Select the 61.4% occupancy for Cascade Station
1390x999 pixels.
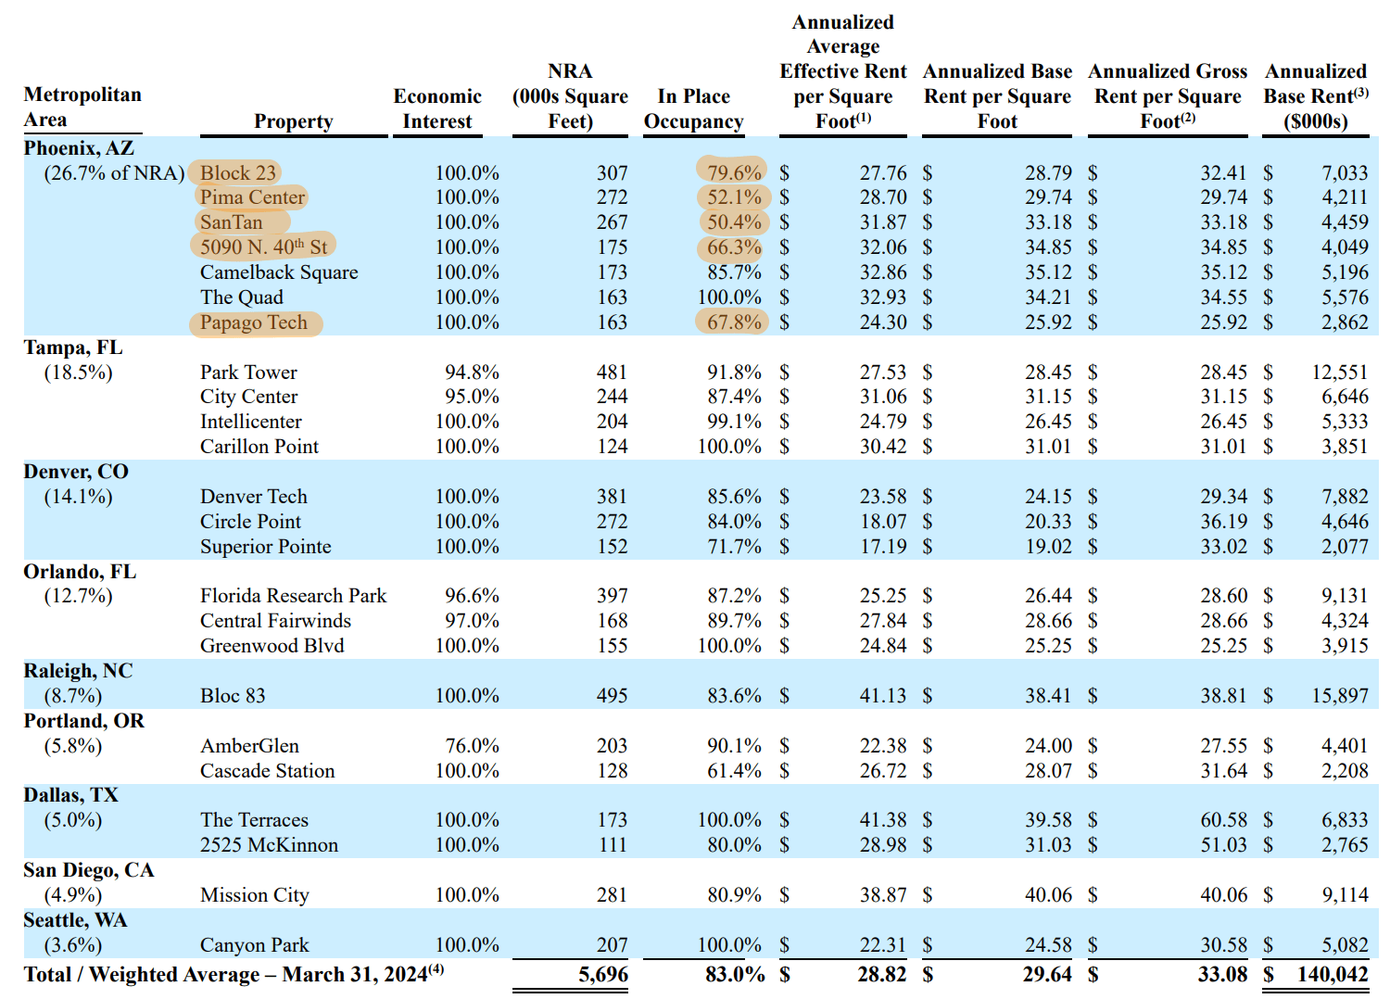(734, 771)
